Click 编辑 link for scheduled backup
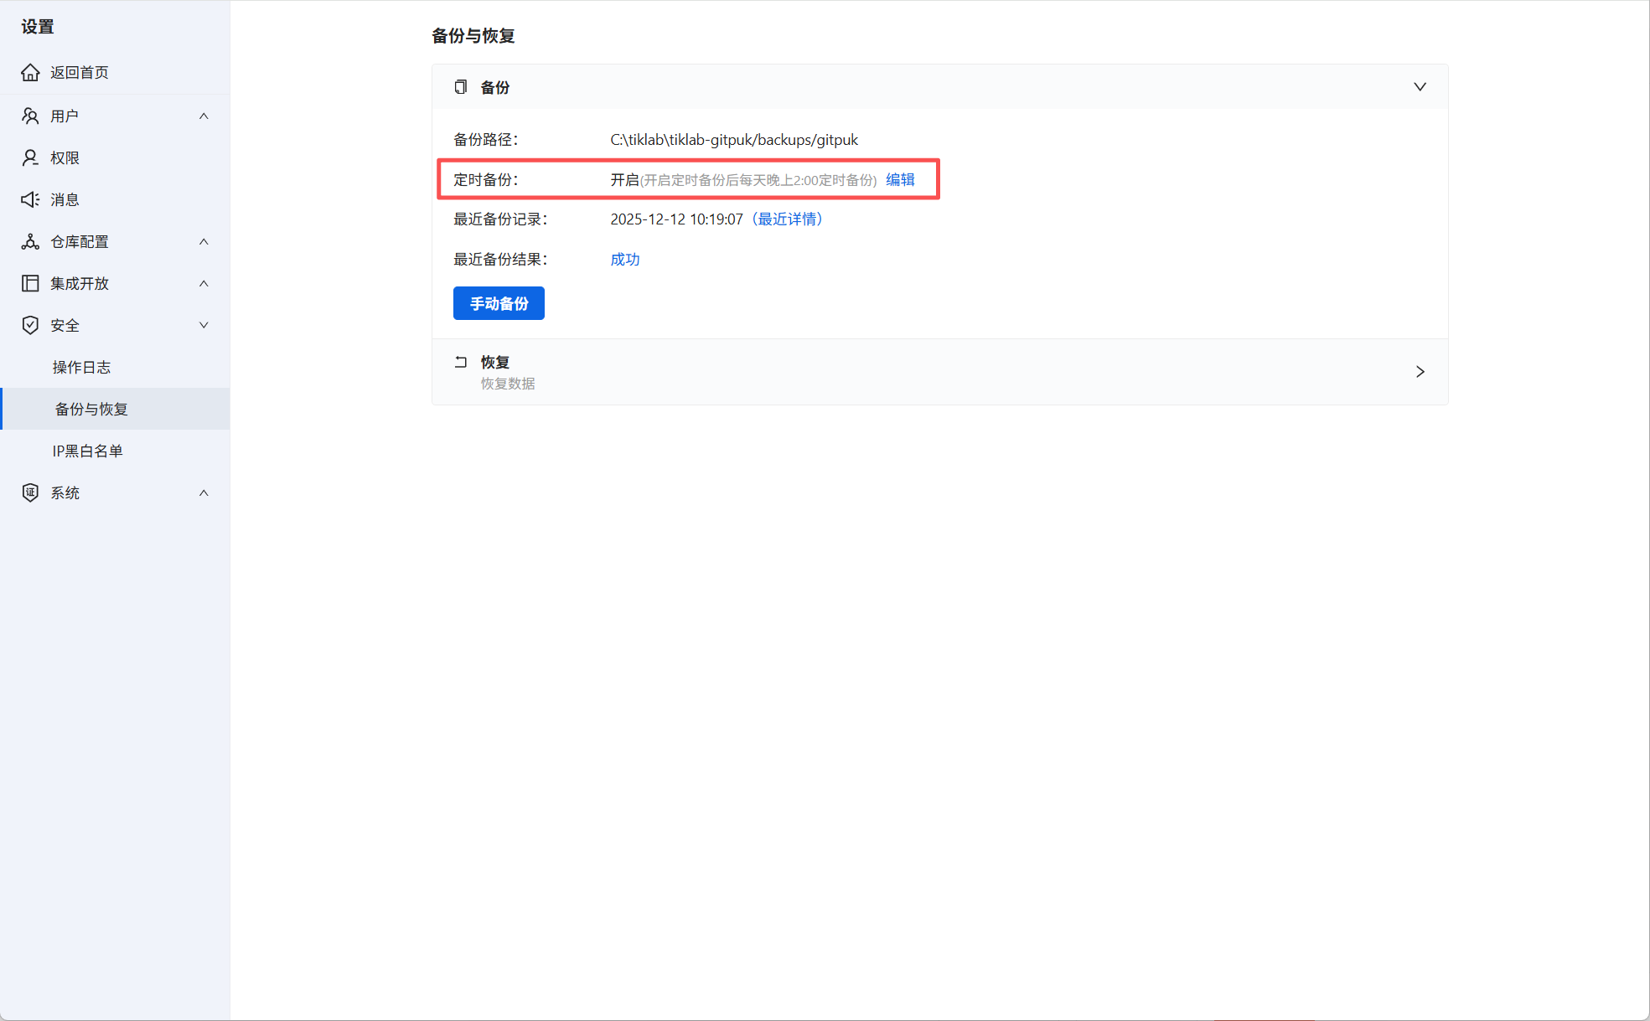 900,179
